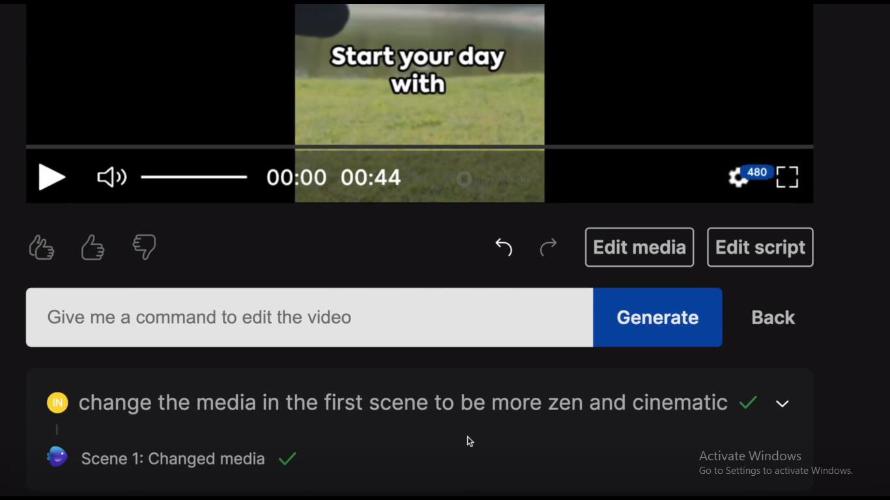Mute the video volume speaker icon
Screen dimensions: 890x500
point(111,177)
